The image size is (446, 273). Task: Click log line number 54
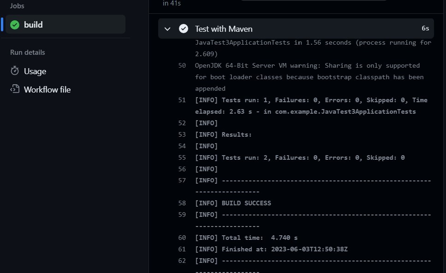point(182,146)
